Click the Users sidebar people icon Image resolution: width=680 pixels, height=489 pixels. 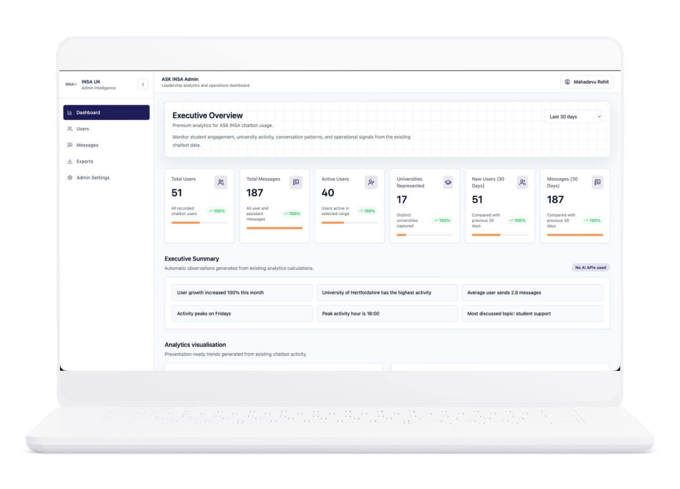click(70, 129)
